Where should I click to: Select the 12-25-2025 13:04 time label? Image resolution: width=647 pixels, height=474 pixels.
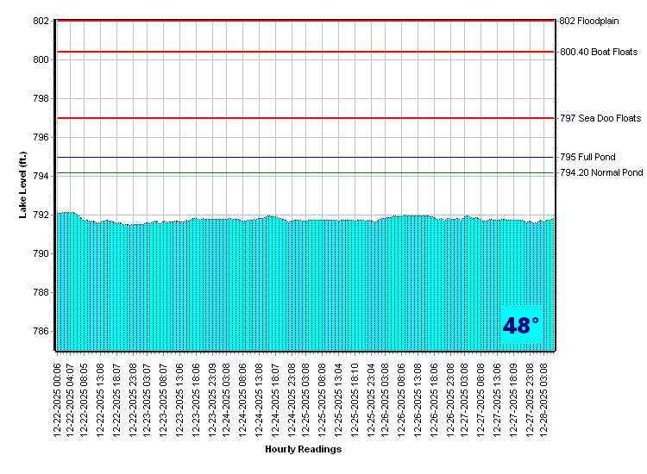[339, 398]
